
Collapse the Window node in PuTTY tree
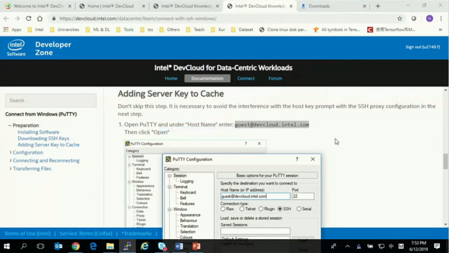coord(170,209)
